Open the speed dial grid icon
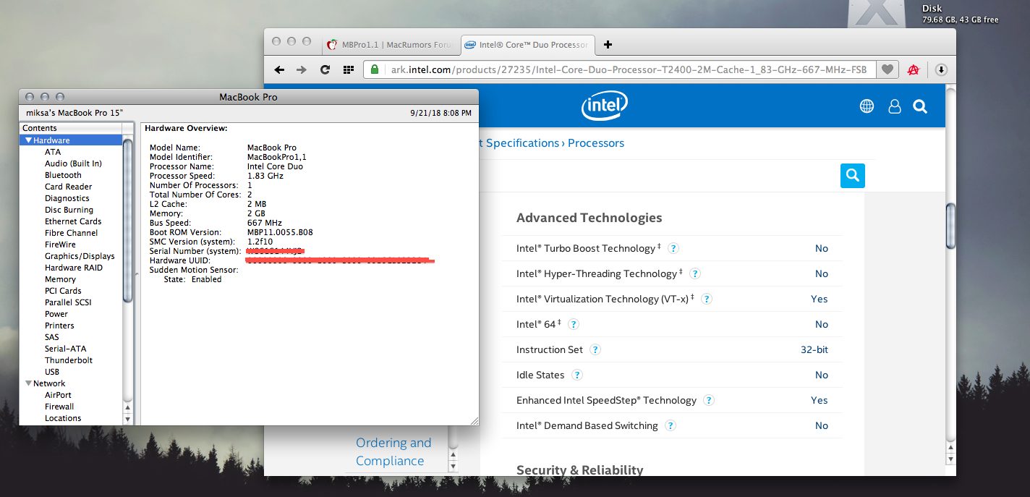 coord(348,69)
